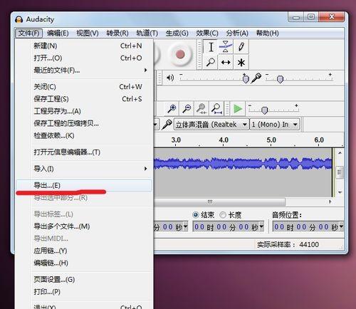Image resolution: width=356 pixels, height=309 pixels.
Task: Click the microphone input volume slider
Action: [299, 78]
